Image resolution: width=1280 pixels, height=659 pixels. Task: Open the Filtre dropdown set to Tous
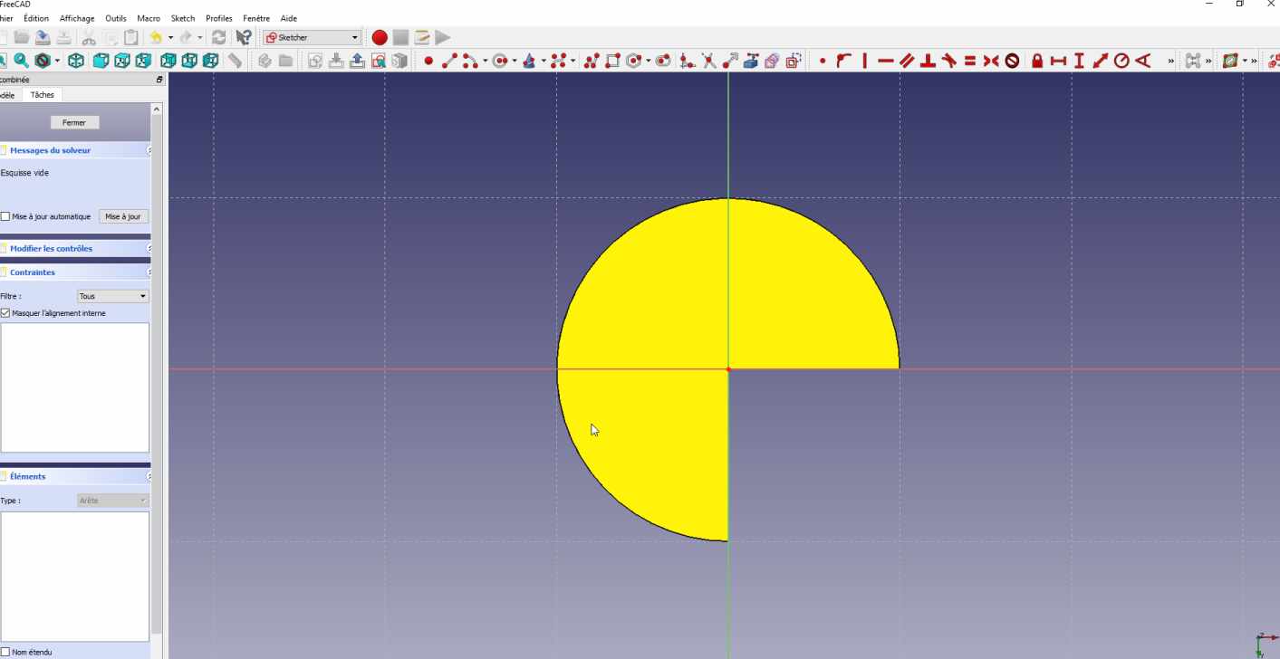pos(112,296)
